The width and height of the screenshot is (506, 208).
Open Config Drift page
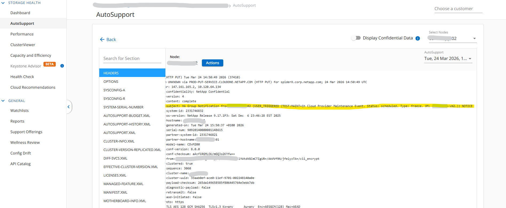pos(21,153)
